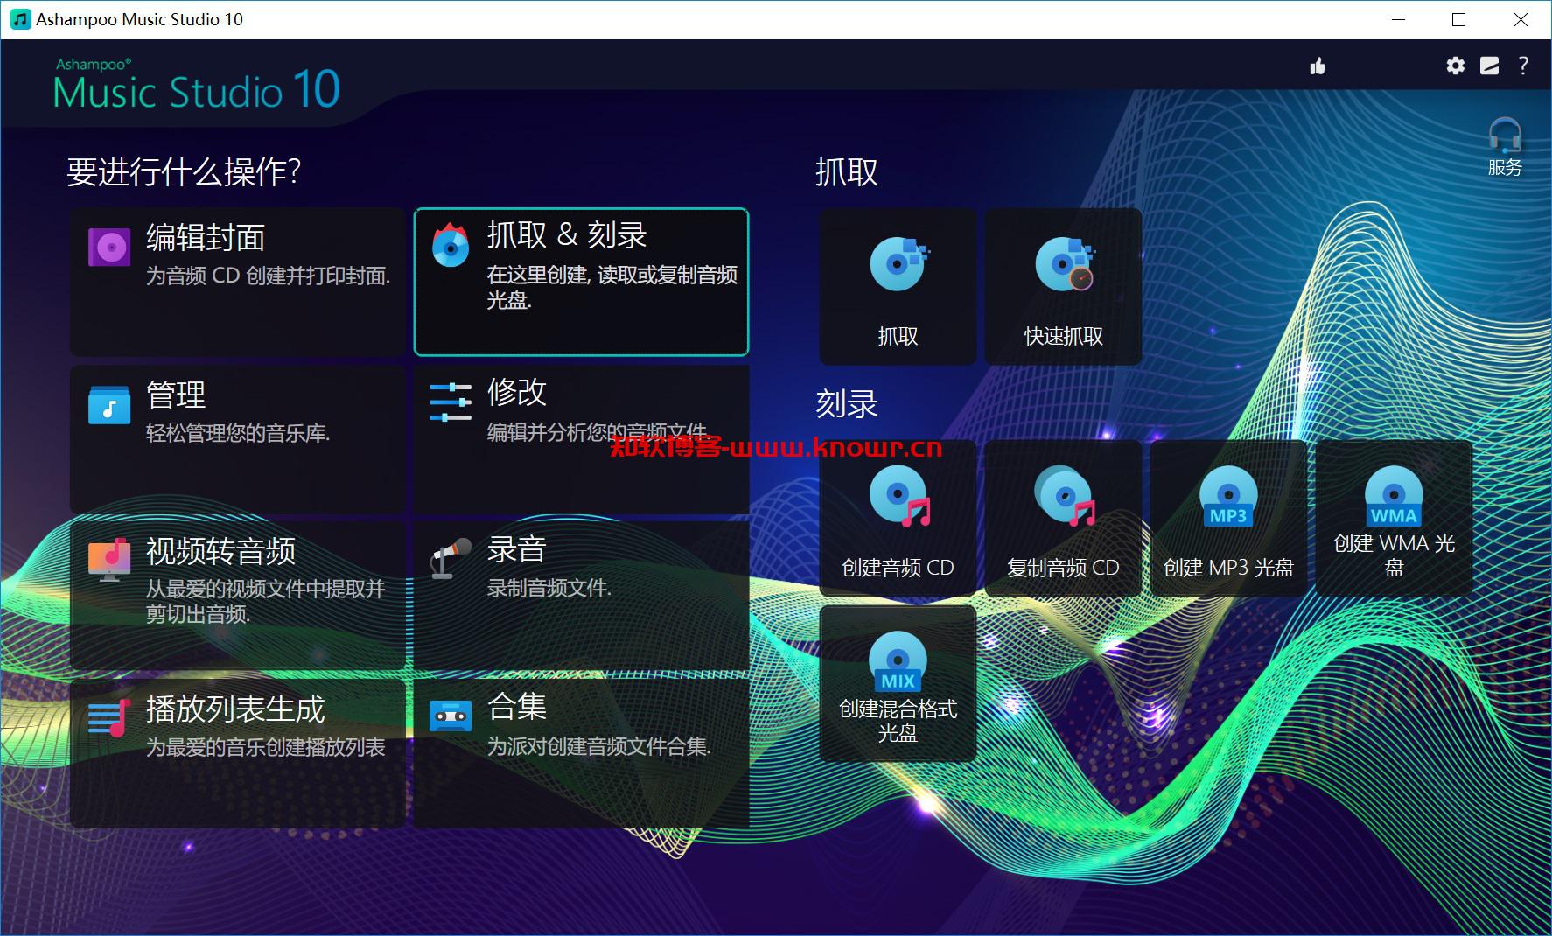Select the 播放列表生成 heading
The height and width of the screenshot is (936, 1552).
[x=235, y=709]
